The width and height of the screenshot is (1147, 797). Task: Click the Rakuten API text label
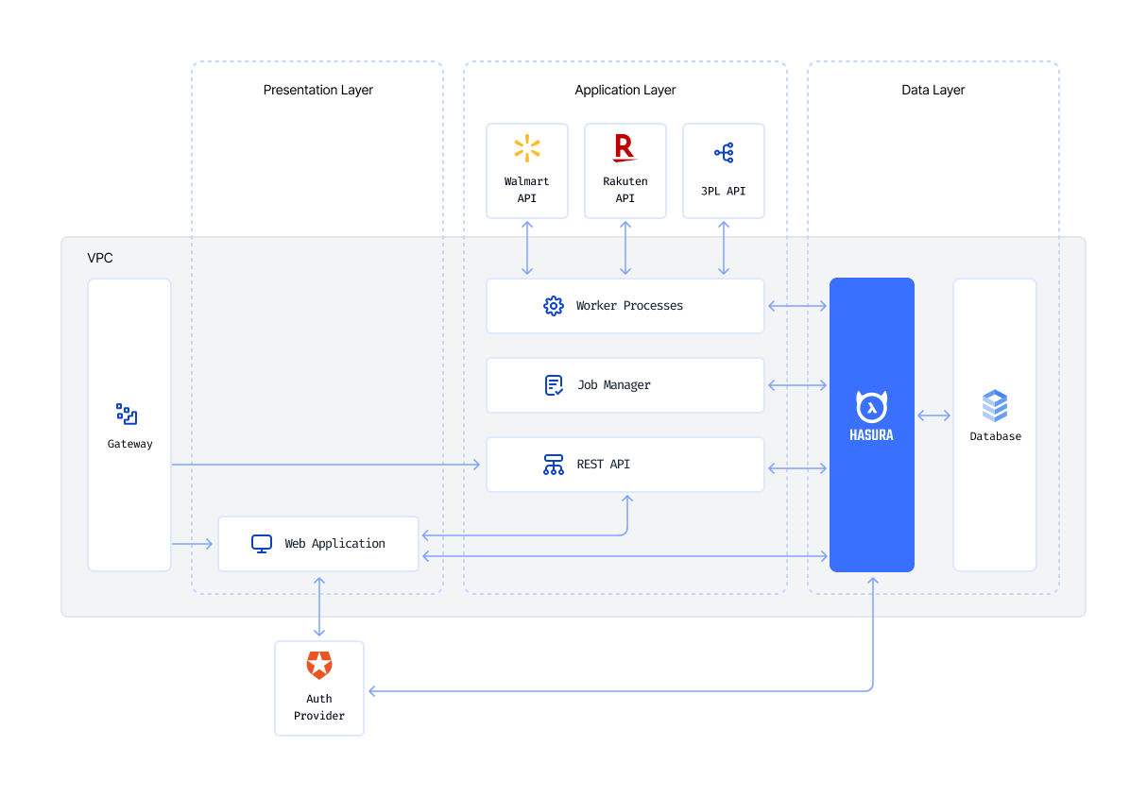point(625,190)
